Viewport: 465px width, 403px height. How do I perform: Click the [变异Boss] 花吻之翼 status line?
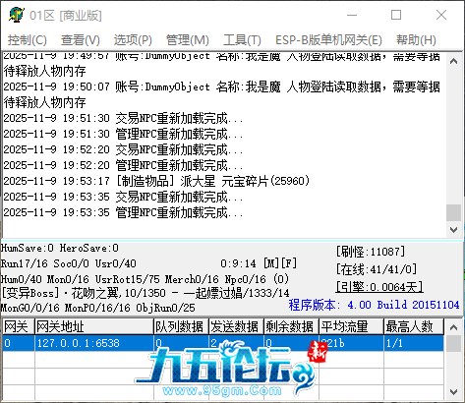(x=145, y=293)
